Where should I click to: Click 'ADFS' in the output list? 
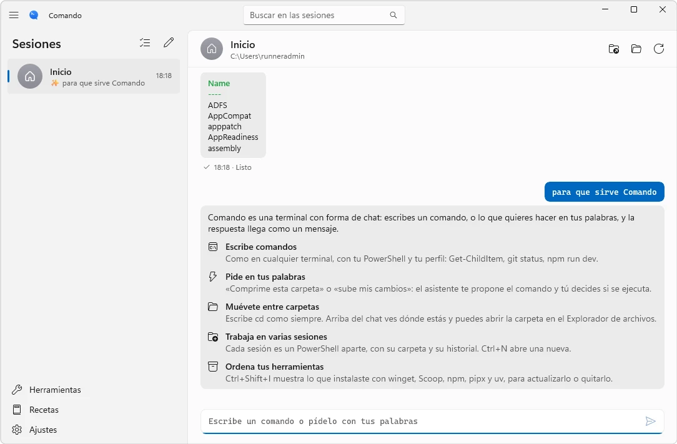coord(217,105)
